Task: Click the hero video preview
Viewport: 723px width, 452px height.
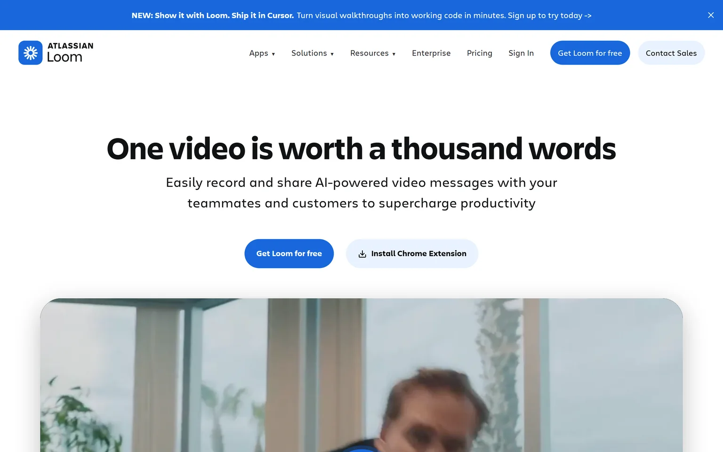Action: click(x=361, y=375)
